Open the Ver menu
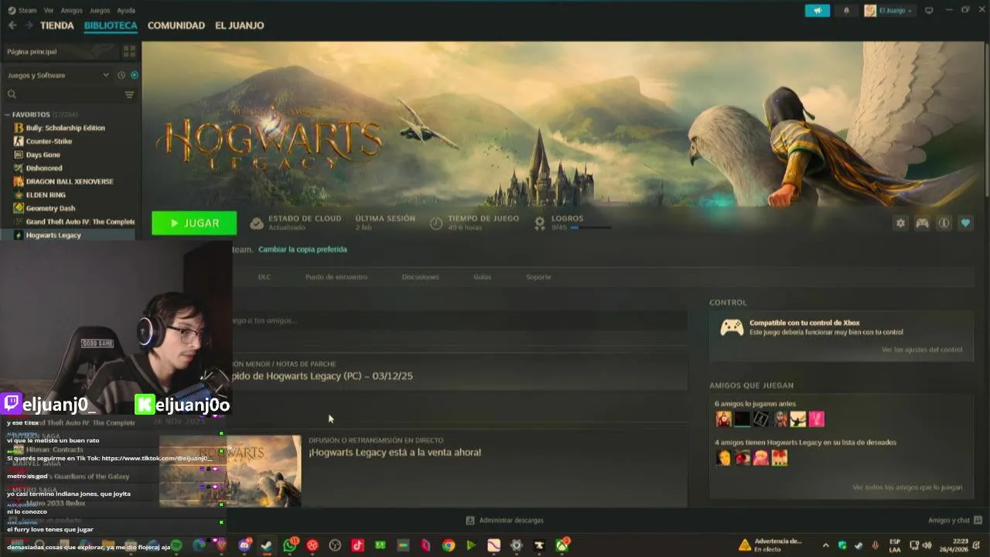 click(x=49, y=10)
